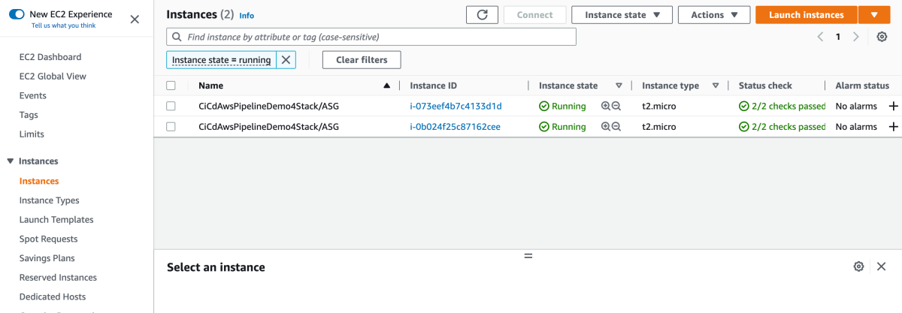Click t2.micro type cell for i-0b024f25c87162cee
The width and height of the screenshot is (902, 313).
[x=659, y=127]
